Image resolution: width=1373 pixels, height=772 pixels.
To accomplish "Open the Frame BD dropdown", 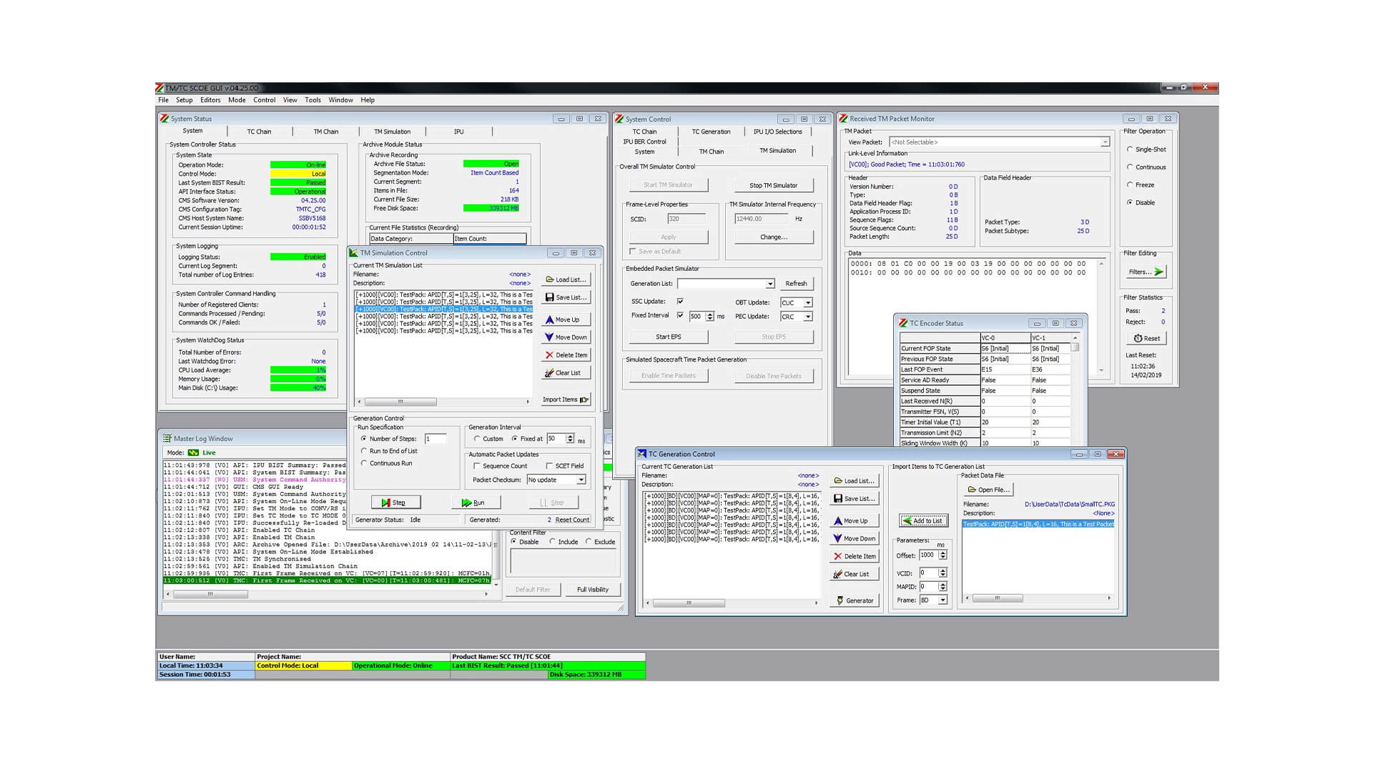I will (x=943, y=600).
